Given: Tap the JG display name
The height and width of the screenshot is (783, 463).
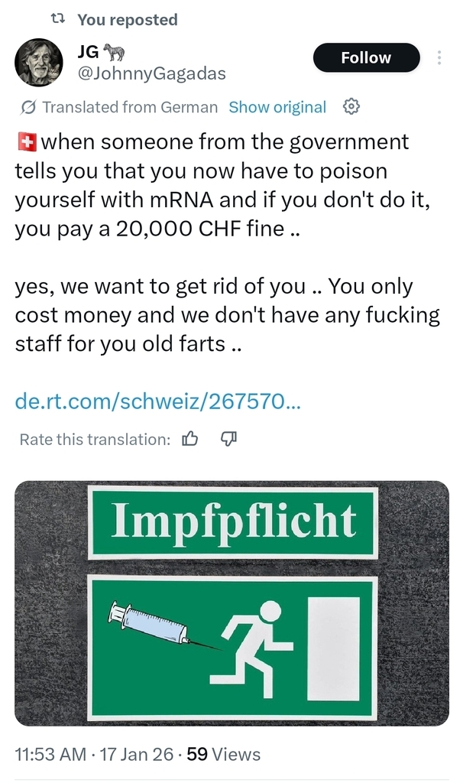Looking at the screenshot, I should tap(88, 52).
